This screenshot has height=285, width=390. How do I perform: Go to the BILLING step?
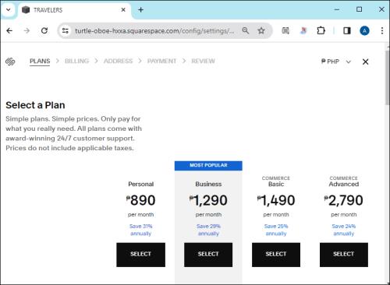76,62
